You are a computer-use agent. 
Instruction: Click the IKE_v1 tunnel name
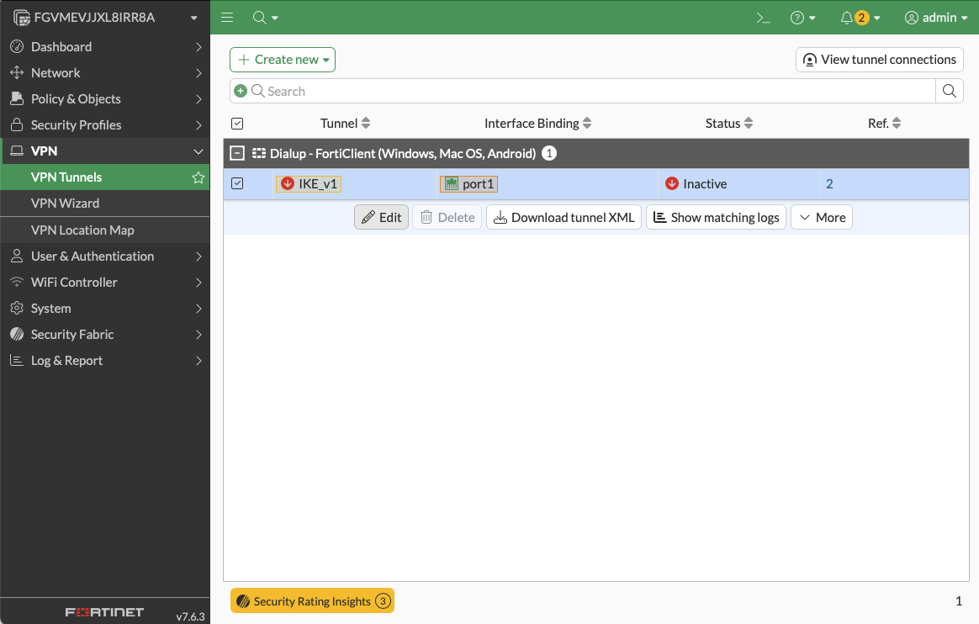(x=318, y=184)
